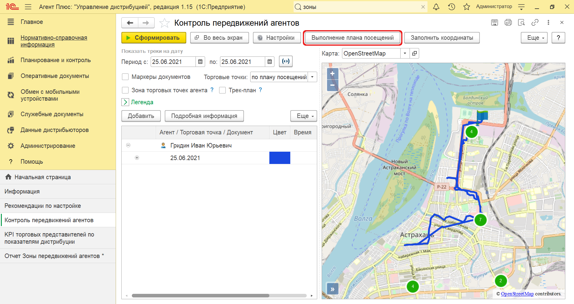Open notifications bell icon
Image resolution: width=574 pixels, height=304 pixels.
pos(436,7)
